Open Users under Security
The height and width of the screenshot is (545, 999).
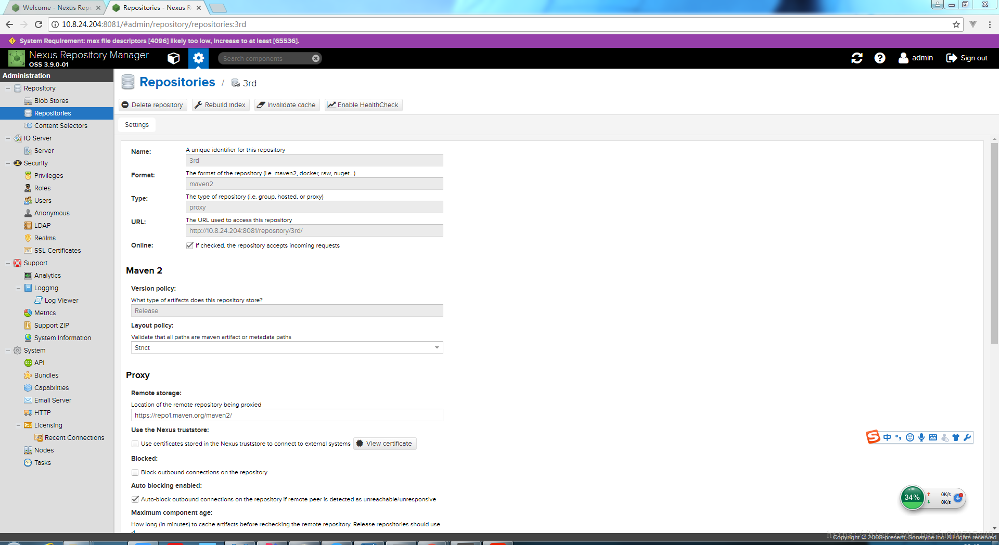[43, 201]
